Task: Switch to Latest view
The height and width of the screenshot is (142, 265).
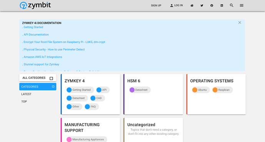Action: tap(26, 94)
